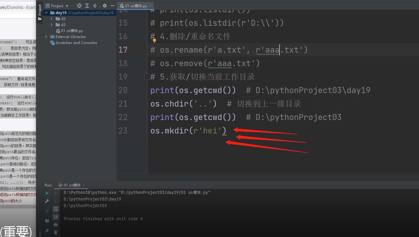This screenshot has width=419, height=237.
Task: Click the 'Run:' label in the Run panel
Action: click(48, 185)
